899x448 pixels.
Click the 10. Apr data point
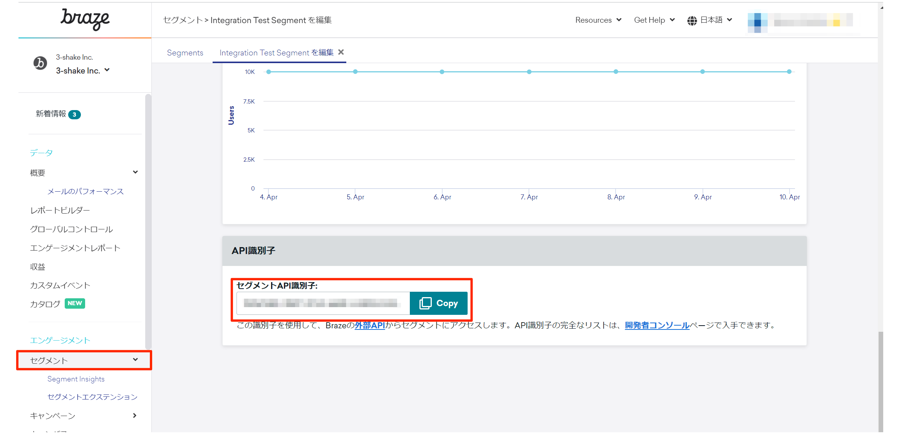[x=789, y=72]
